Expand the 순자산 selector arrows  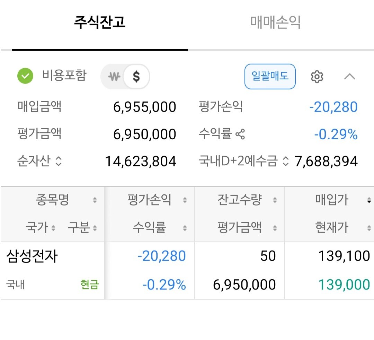59,162
